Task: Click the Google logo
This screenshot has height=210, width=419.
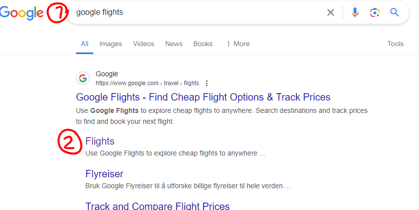Action: point(21,13)
